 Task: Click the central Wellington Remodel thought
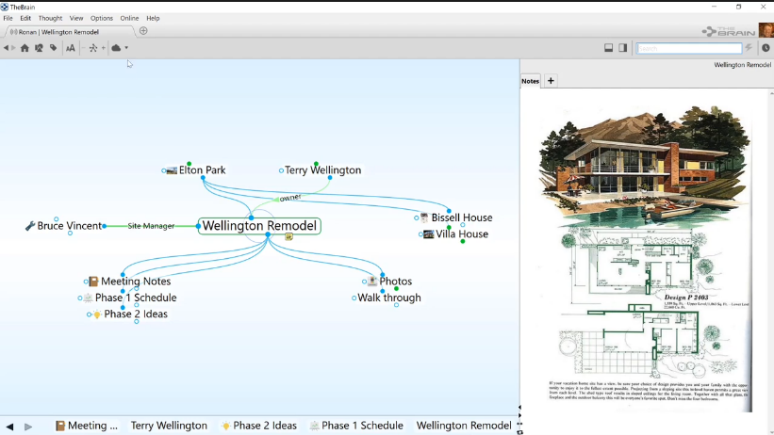259,226
